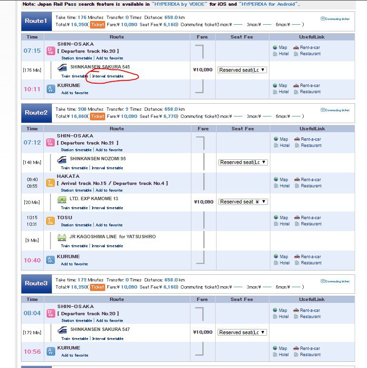Open JR Kagoshima Line Interval timetable
The height and width of the screenshot is (368, 367).
click(x=107, y=246)
